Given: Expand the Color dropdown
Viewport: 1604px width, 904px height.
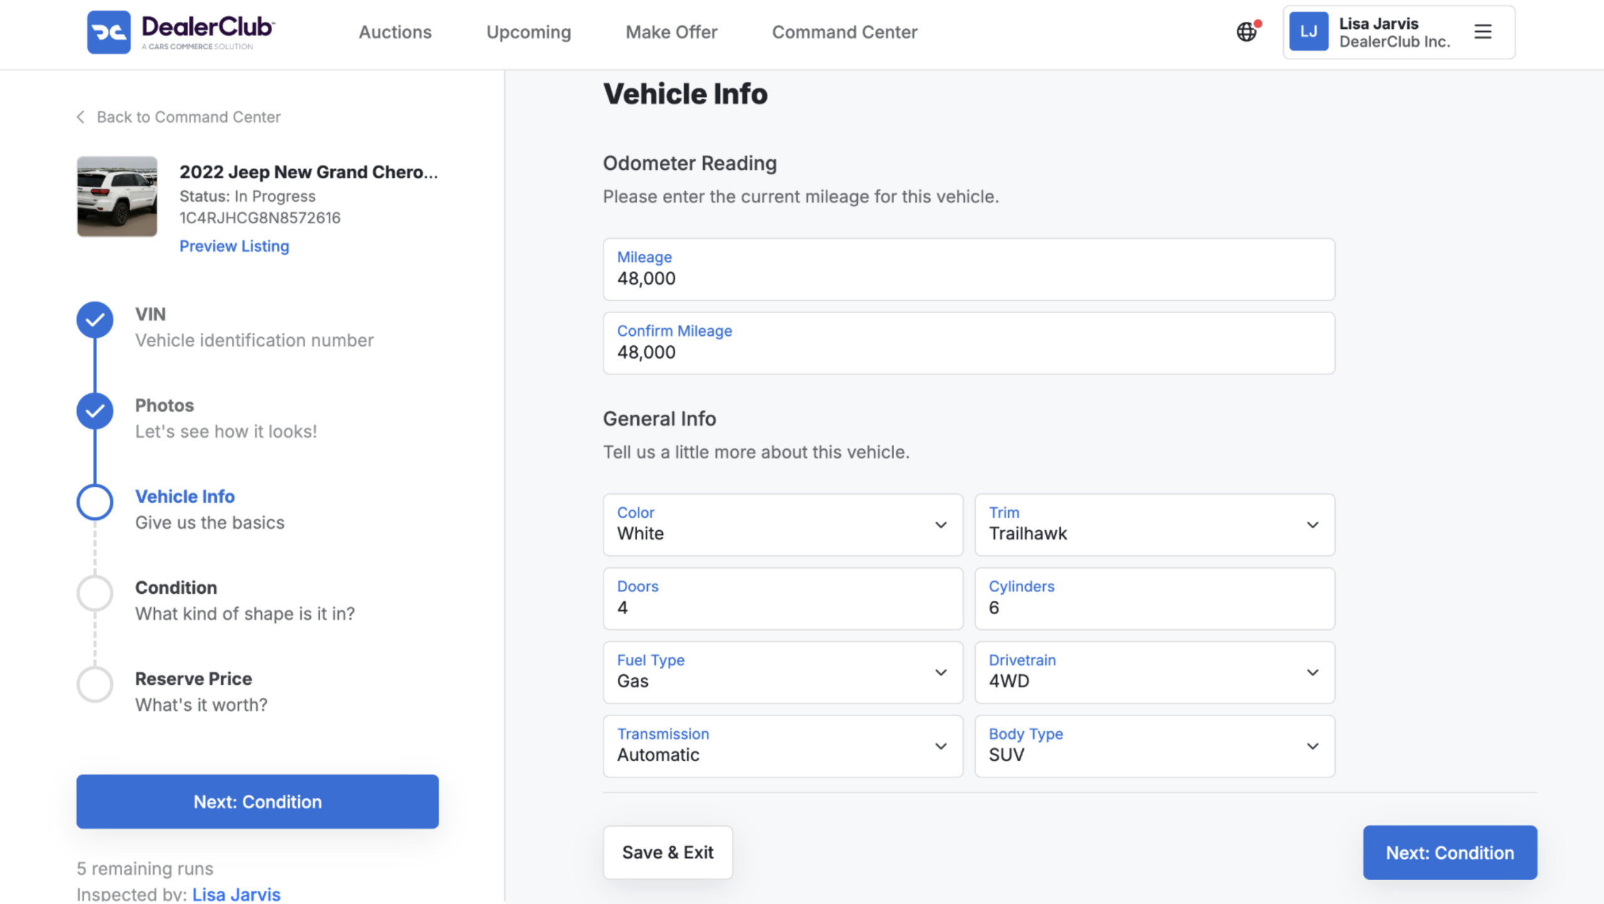Looking at the screenshot, I should [x=783, y=525].
